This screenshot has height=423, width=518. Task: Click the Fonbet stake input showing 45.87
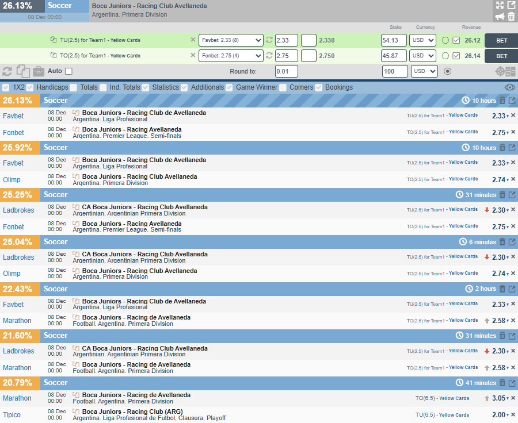(394, 56)
